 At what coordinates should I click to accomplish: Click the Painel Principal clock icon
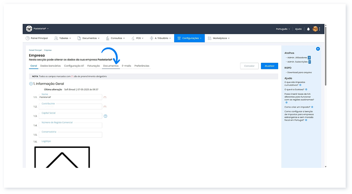tap(28, 38)
